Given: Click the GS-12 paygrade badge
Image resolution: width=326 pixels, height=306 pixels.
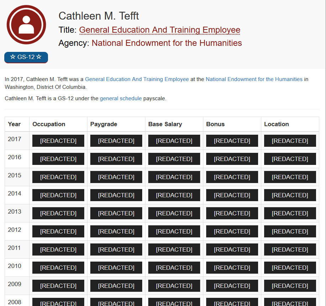Looking at the screenshot, I should coord(26,57).
